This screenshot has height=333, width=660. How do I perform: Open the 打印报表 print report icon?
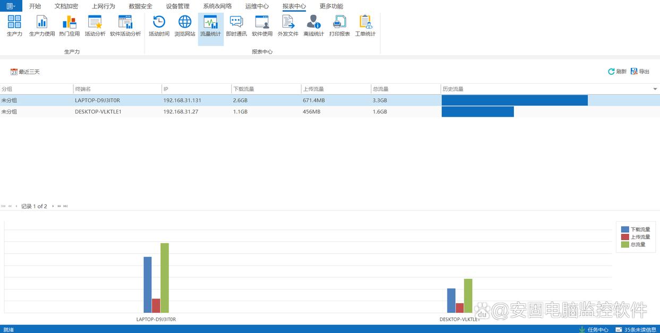coord(339,25)
